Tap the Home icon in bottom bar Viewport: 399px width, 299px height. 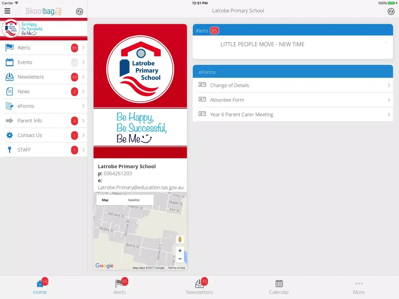click(40, 283)
